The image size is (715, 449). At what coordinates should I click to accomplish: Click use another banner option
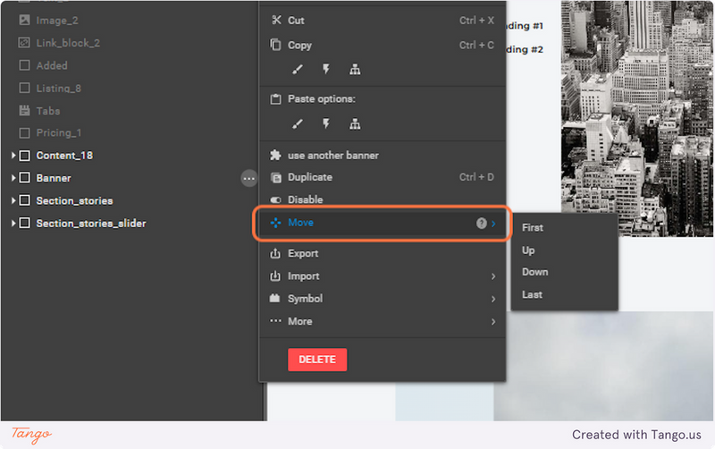coord(383,155)
